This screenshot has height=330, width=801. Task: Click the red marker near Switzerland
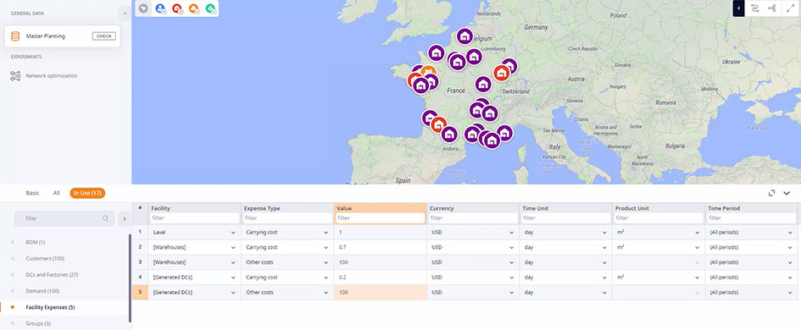[x=502, y=73]
